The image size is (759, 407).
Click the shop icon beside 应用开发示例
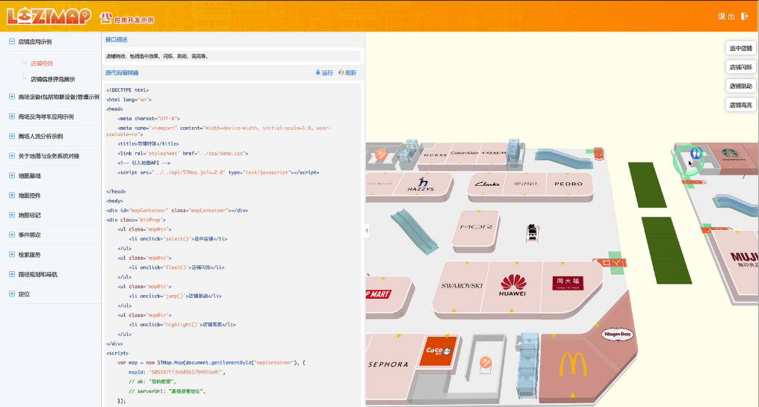(105, 18)
